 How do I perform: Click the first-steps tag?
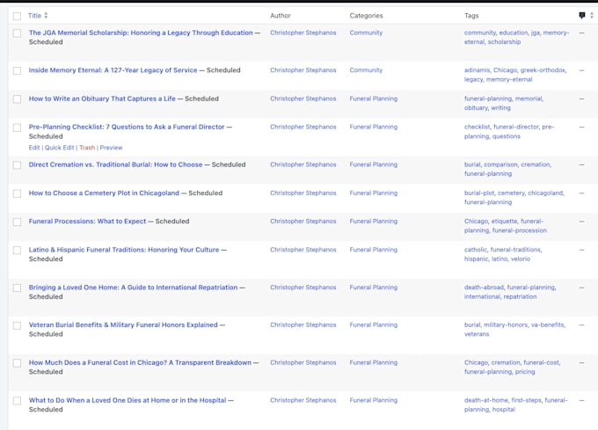[x=526, y=400]
